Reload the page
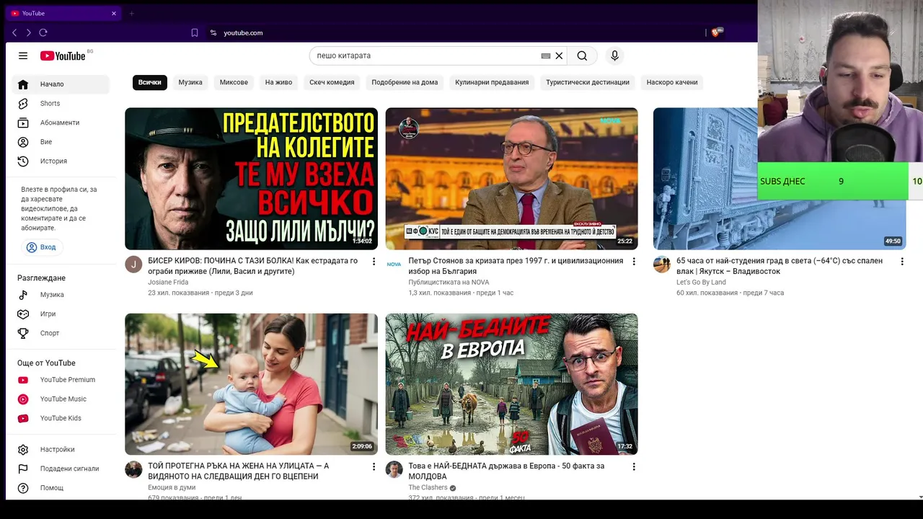 (43, 32)
